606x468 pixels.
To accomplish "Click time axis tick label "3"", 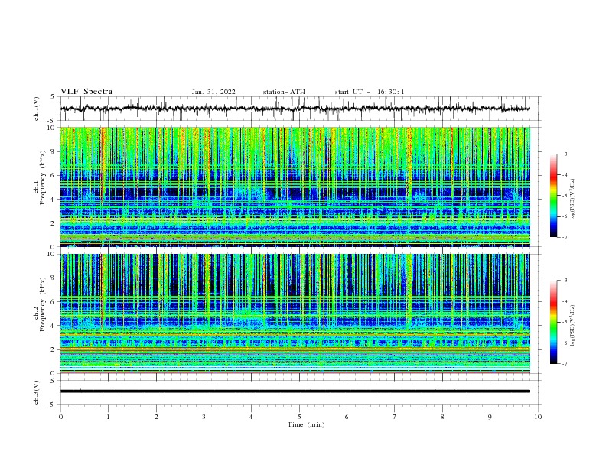I will [204, 417].
